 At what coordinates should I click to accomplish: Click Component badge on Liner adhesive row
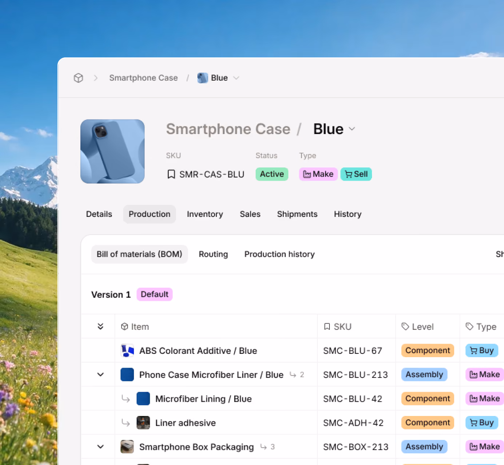[x=428, y=422]
